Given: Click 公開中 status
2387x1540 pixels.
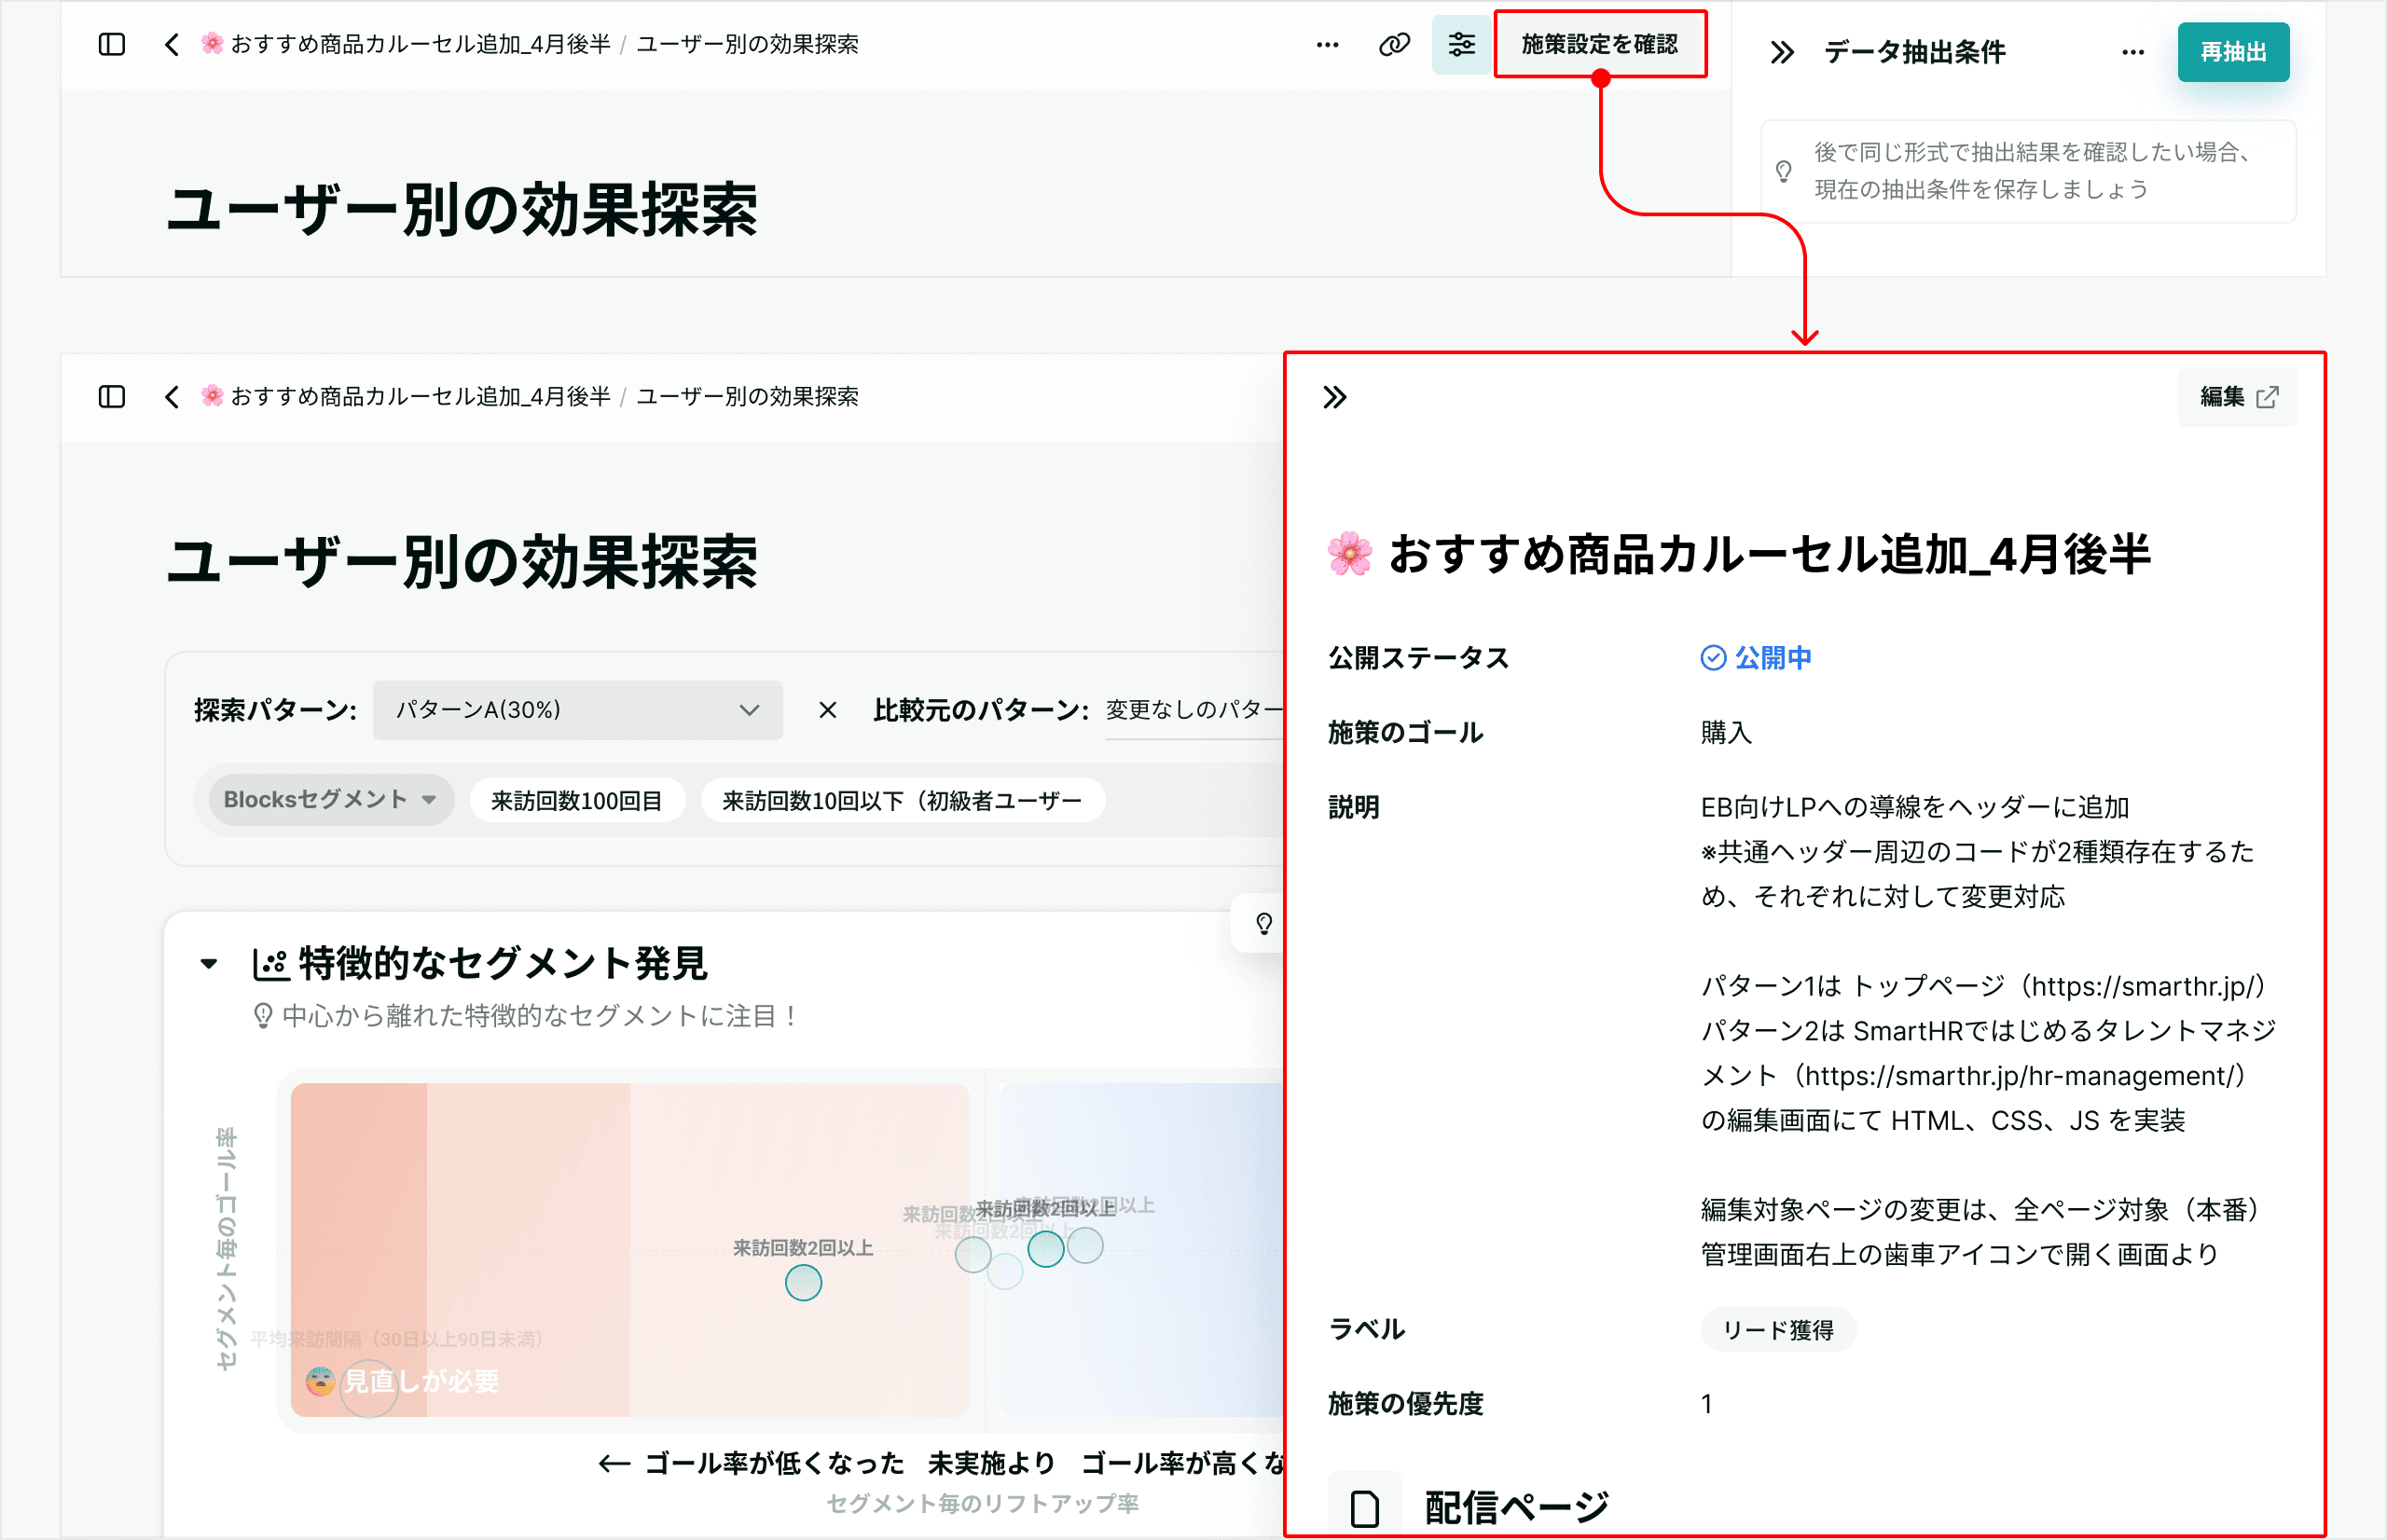Looking at the screenshot, I should (1756, 658).
